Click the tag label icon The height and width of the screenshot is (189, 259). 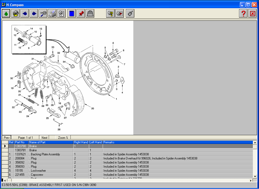click(130, 13)
